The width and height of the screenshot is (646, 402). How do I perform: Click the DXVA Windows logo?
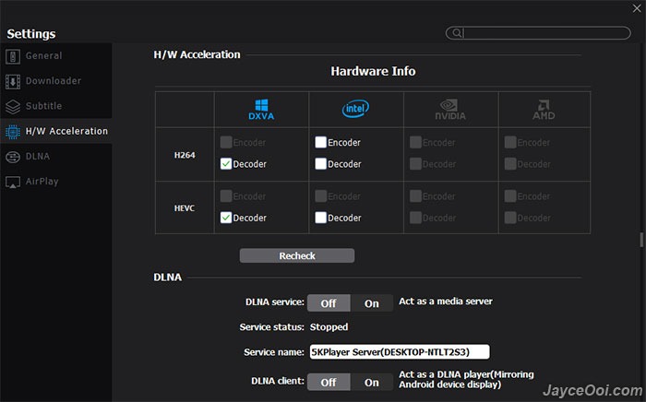tap(261, 110)
